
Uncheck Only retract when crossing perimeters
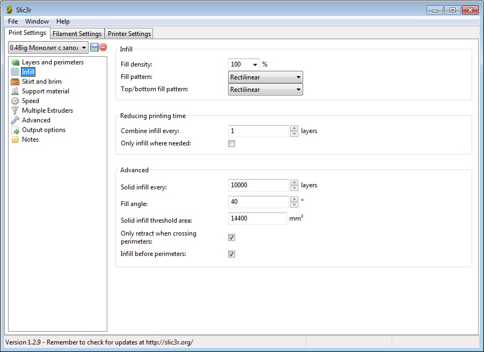(232, 237)
